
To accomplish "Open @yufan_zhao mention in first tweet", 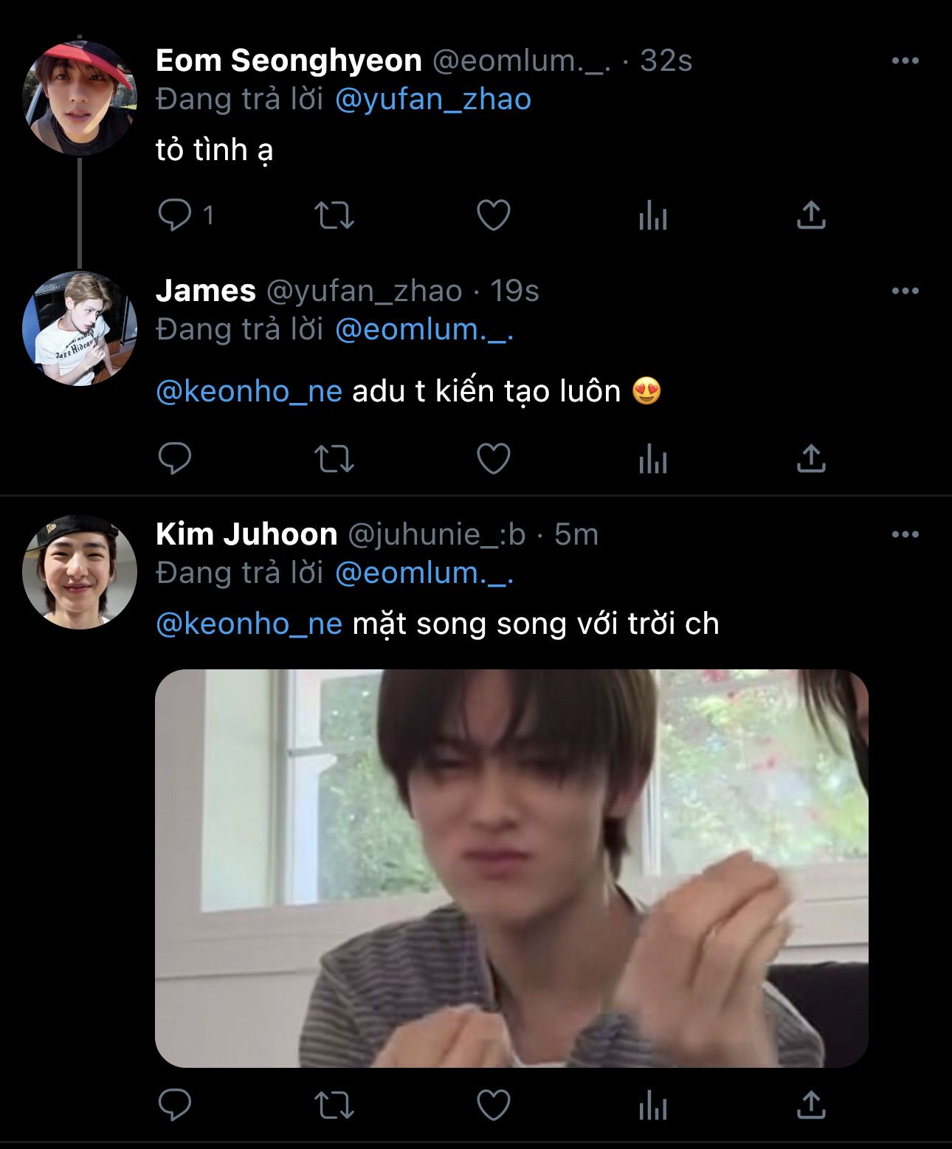I will pyautogui.click(x=433, y=100).
